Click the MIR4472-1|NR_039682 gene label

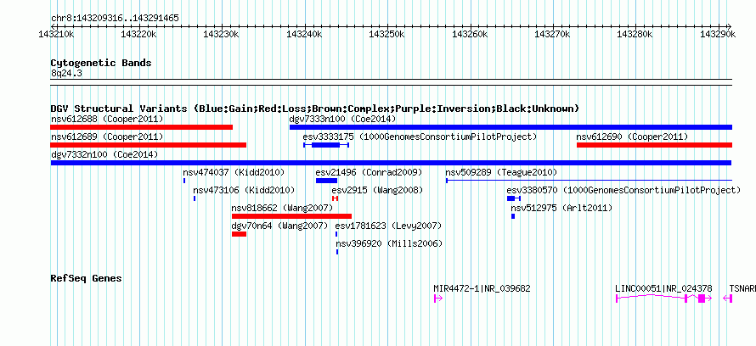(x=482, y=288)
